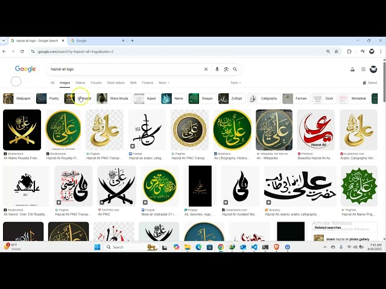The height and width of the screenshot is (289, 386).
Task: Open Google account avatar
Action: pos(373,69)
